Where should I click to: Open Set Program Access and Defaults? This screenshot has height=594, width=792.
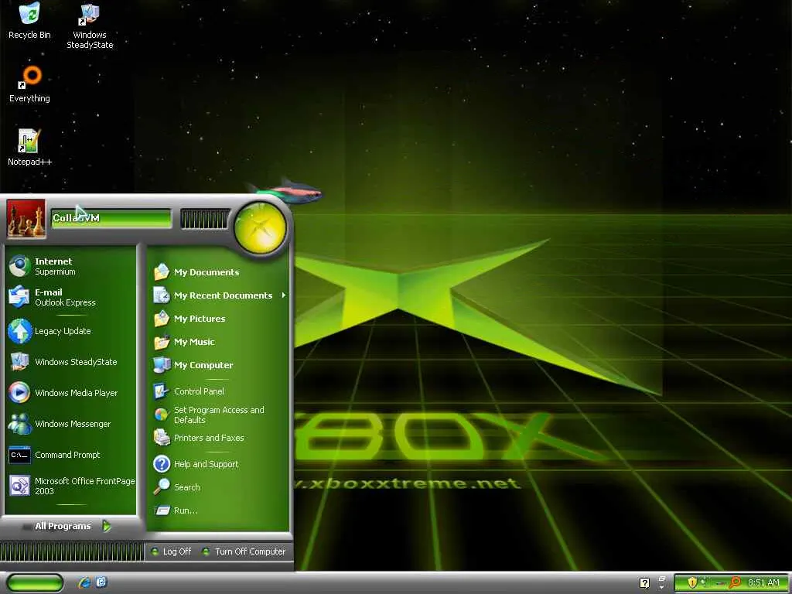(x=220, y=415)
